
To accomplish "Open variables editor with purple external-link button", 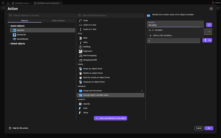I will click(209, 25).
